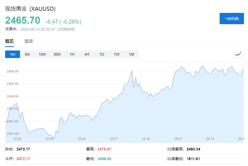248x166 pixels.
Task: Open the 图表 tab
Action: pos(29,41)
